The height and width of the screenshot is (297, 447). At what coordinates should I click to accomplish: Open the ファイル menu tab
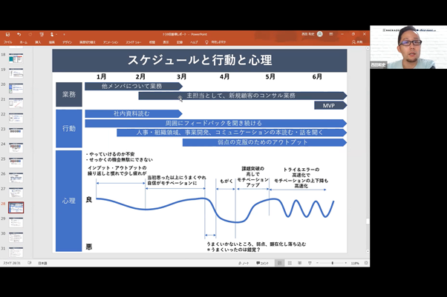click(x=7, y=42)
